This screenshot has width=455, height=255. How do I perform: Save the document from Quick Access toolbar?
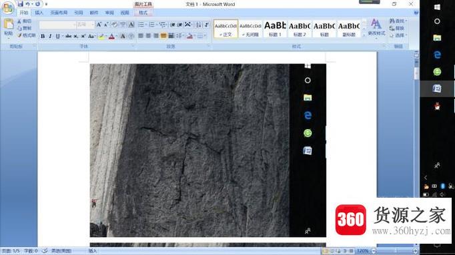coord(20,4)
